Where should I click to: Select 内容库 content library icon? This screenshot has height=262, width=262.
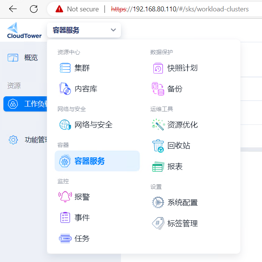pos(65,89)
